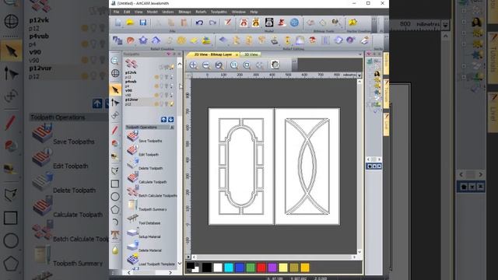The image size is (498, 280).
Task: Toggle the orange dot for toolpath p12vk
Action: [x=156, y=77]
